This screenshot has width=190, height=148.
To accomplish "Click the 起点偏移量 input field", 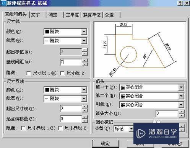I will pos(71,119).
